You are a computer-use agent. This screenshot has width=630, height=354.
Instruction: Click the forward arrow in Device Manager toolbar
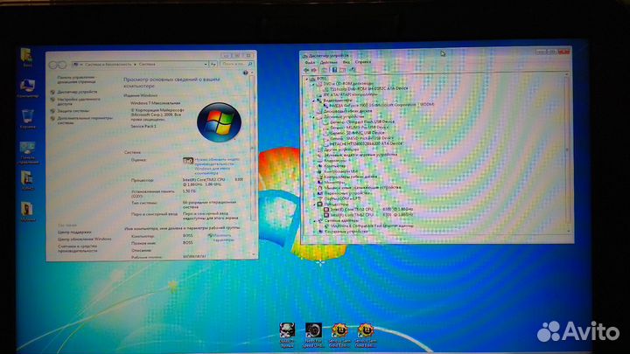click(314, 70)
